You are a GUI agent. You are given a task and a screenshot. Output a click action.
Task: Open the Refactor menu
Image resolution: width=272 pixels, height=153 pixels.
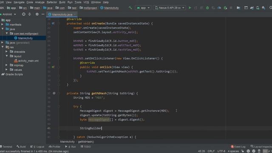(52, 2)
